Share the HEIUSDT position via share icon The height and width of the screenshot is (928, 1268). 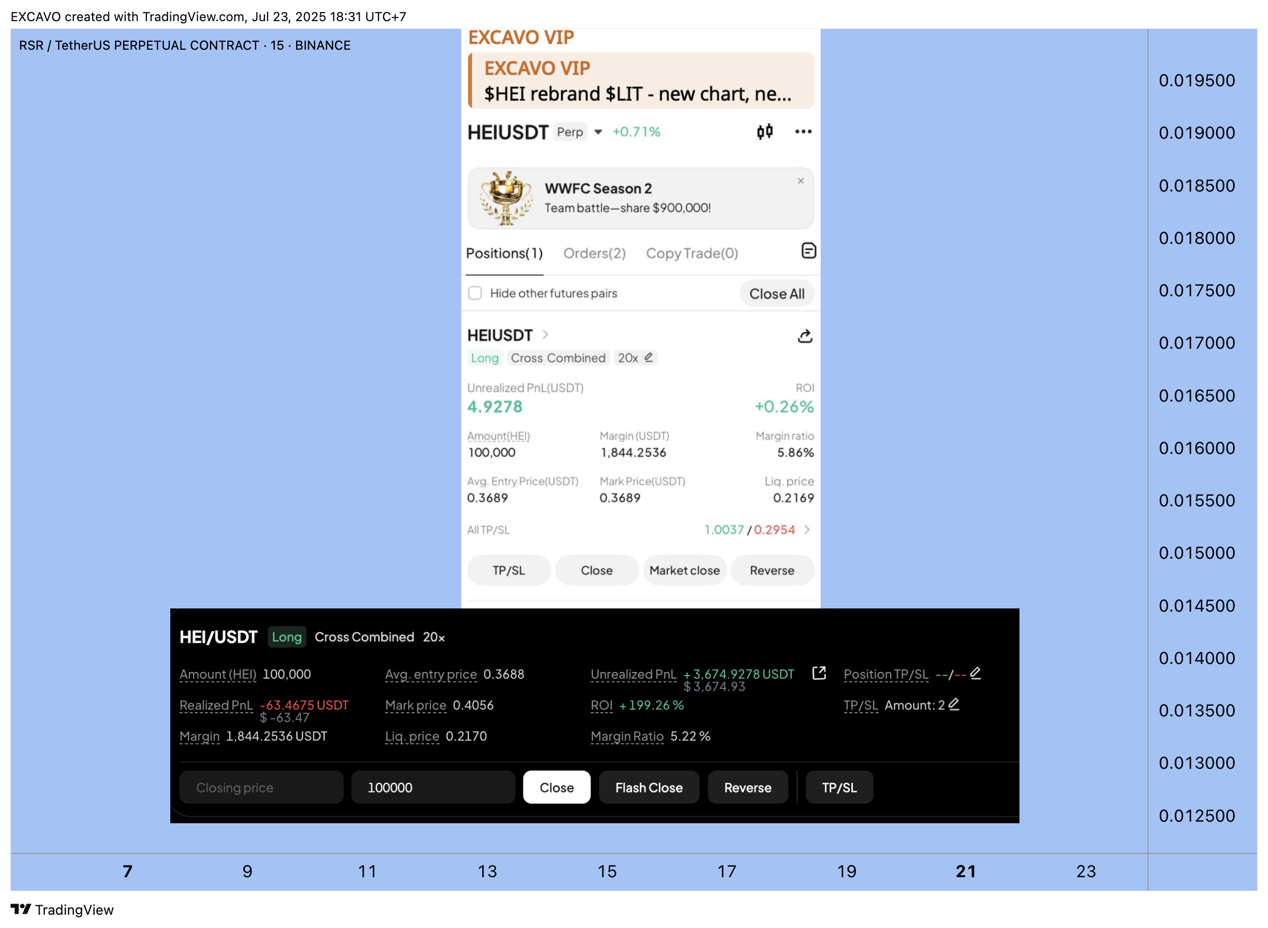(x=805, y=336)
